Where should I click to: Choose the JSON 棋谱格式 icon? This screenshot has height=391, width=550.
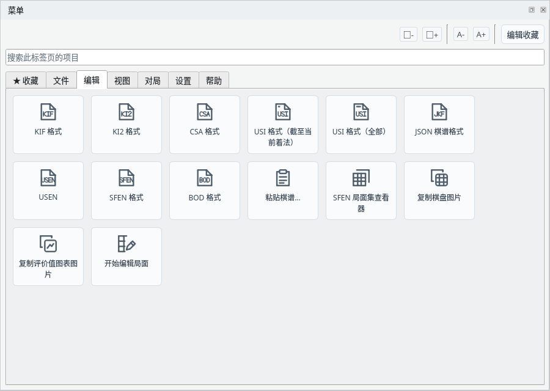pos(439,112)
